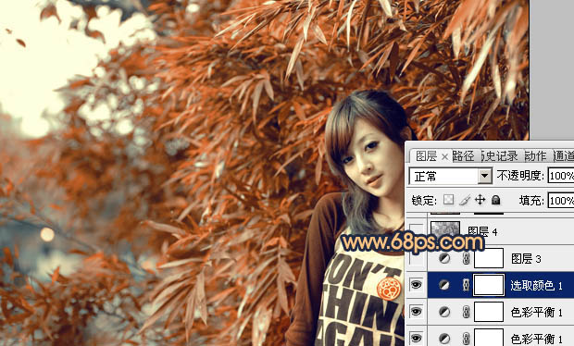Hide the 选取颜色 1 layer
This screenshot has width=574, height=346.
tap(417, 285)
